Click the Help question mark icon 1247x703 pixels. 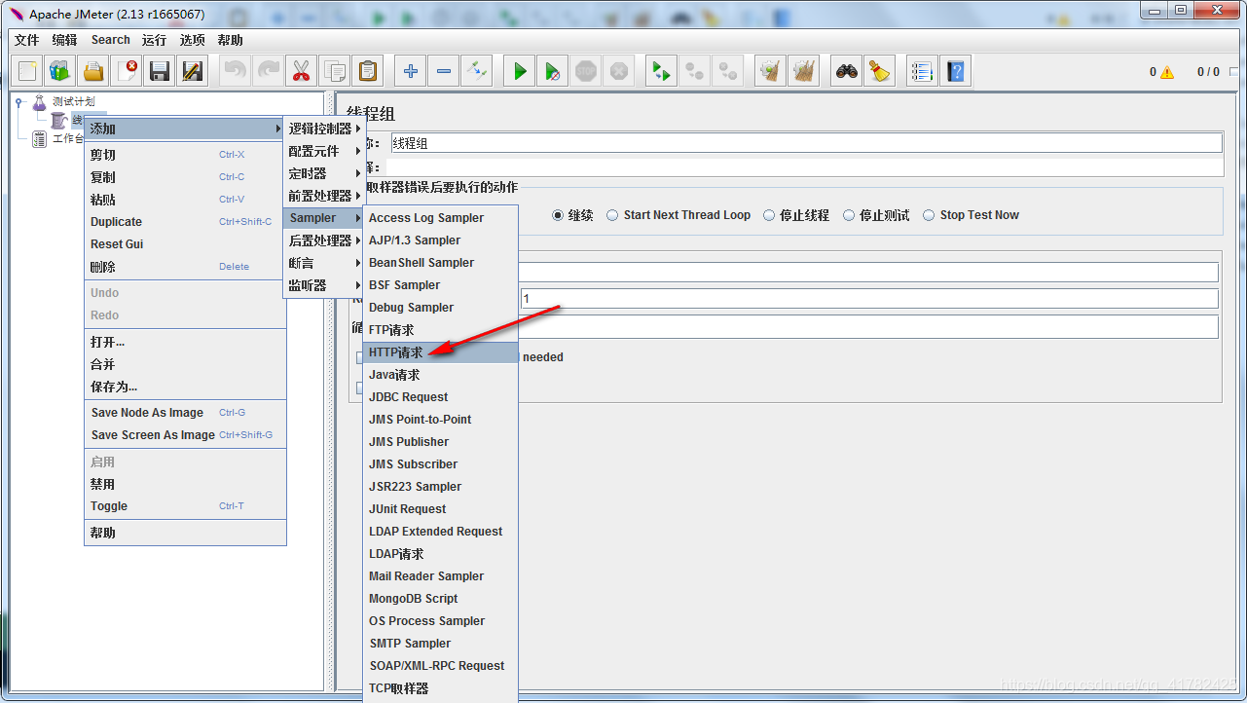(x=956, y=71)
